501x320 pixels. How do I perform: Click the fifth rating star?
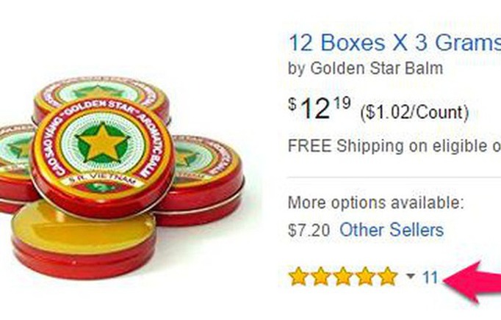coord(387,276)
